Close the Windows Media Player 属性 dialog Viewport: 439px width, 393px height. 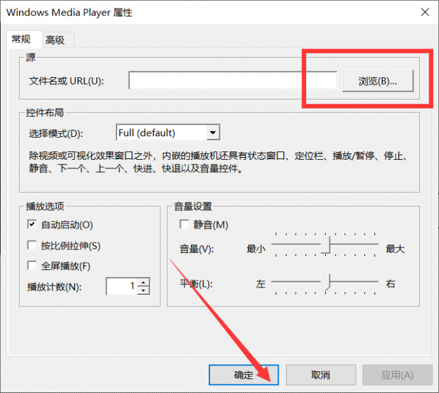point(425,12)
